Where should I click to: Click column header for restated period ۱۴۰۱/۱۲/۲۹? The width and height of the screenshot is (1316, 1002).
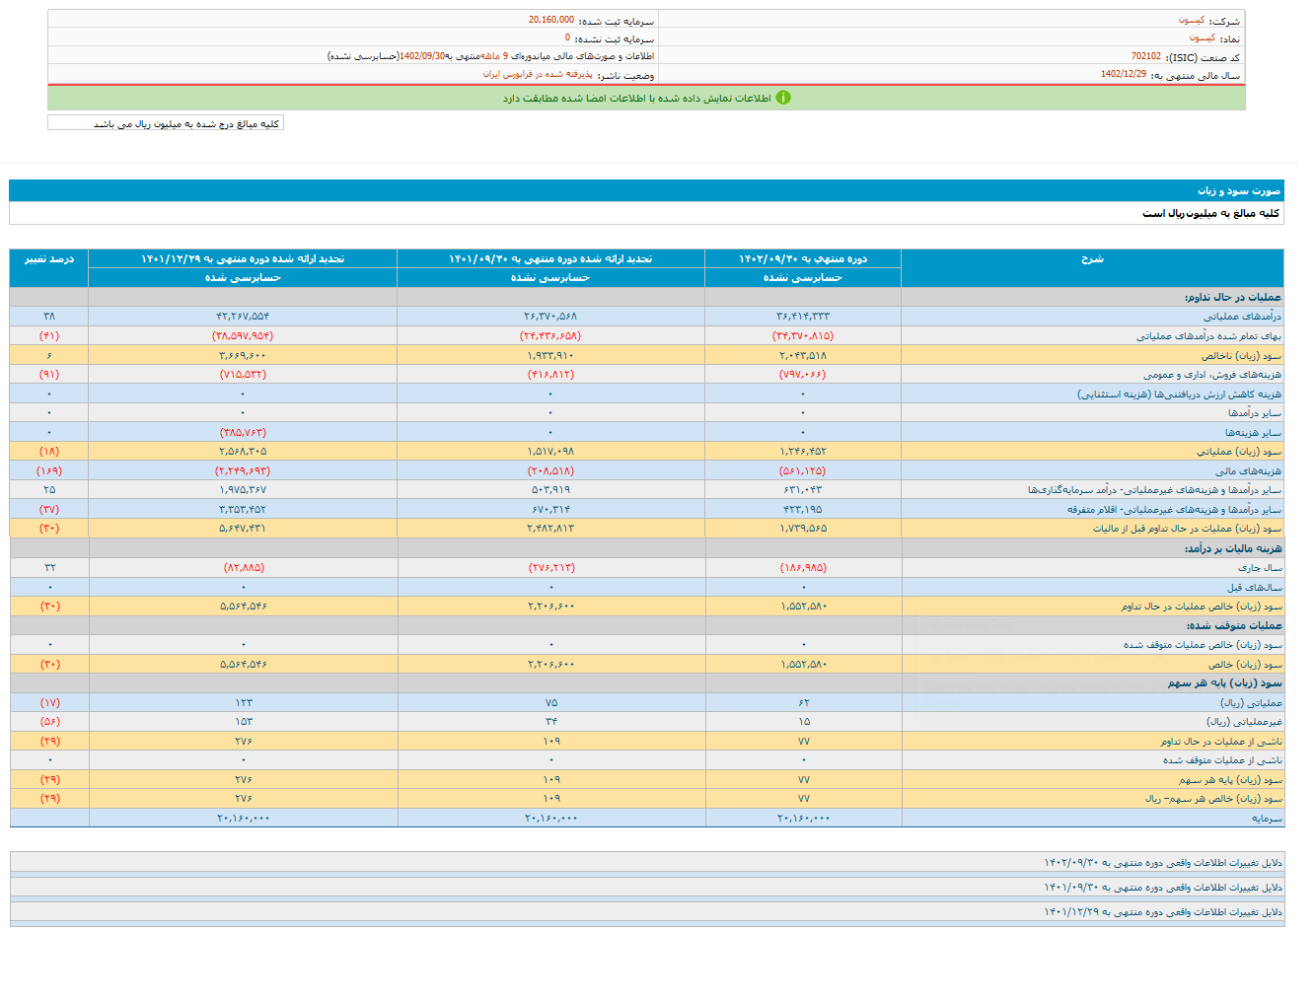coord(243,258)
